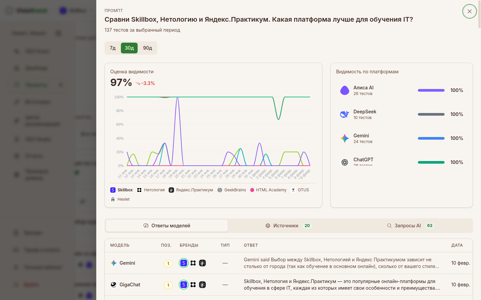Click the DeepSeek icon in platform visibility list

[344, 114]
